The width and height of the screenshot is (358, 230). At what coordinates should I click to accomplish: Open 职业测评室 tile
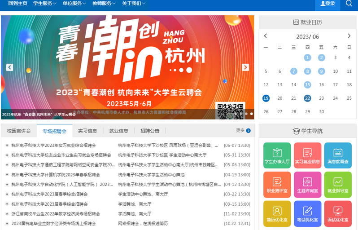pyautogui.click(x=277, y=185)
